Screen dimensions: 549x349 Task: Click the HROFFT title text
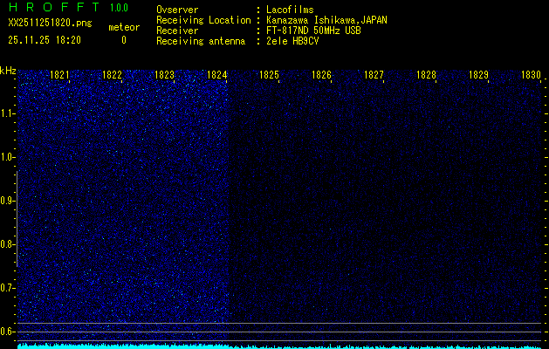click(53, 8)
